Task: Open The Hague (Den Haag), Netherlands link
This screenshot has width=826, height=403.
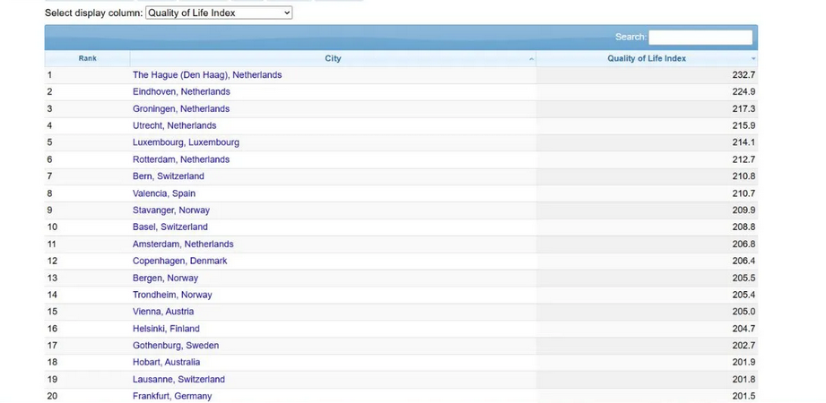Action: pos(207,74)
